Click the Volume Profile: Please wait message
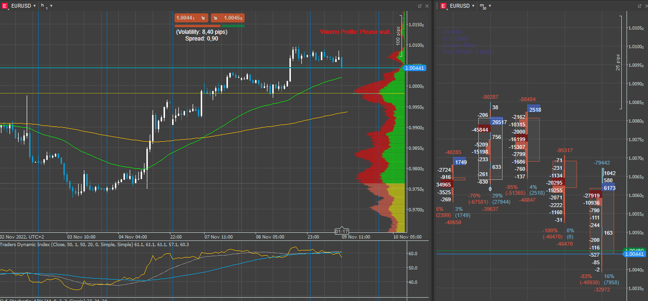The height and width of the screenshot is (301, 648). tap(357, 32)
